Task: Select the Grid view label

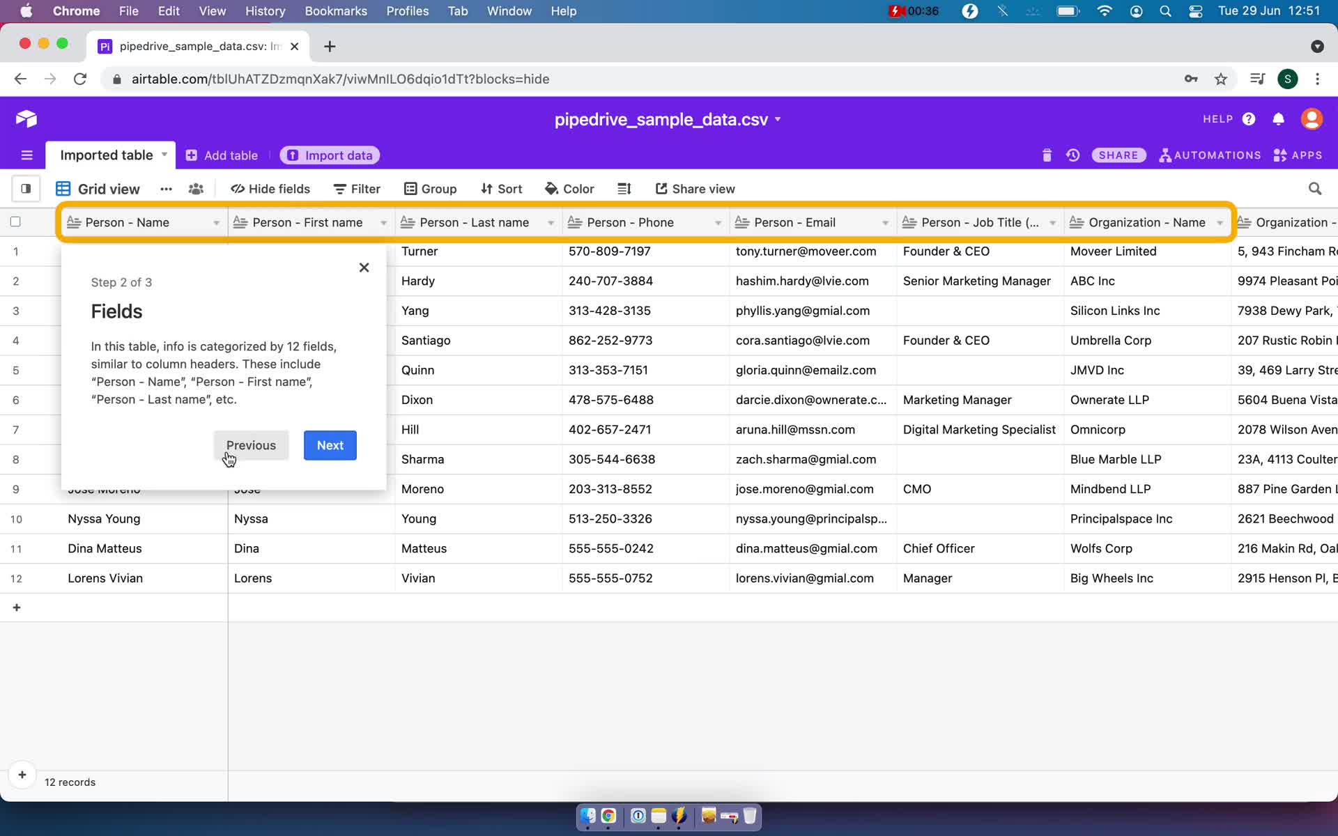Action: pos(109,189)
